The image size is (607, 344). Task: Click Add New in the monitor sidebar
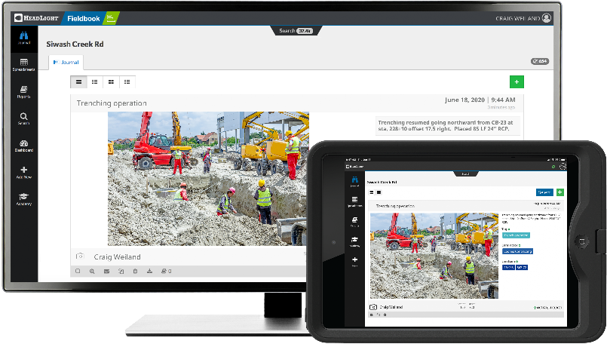(24, 173)
